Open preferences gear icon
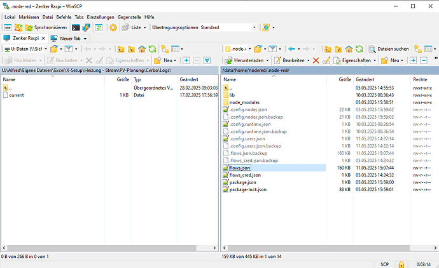 pyautogui.click(x=113, y=27)
